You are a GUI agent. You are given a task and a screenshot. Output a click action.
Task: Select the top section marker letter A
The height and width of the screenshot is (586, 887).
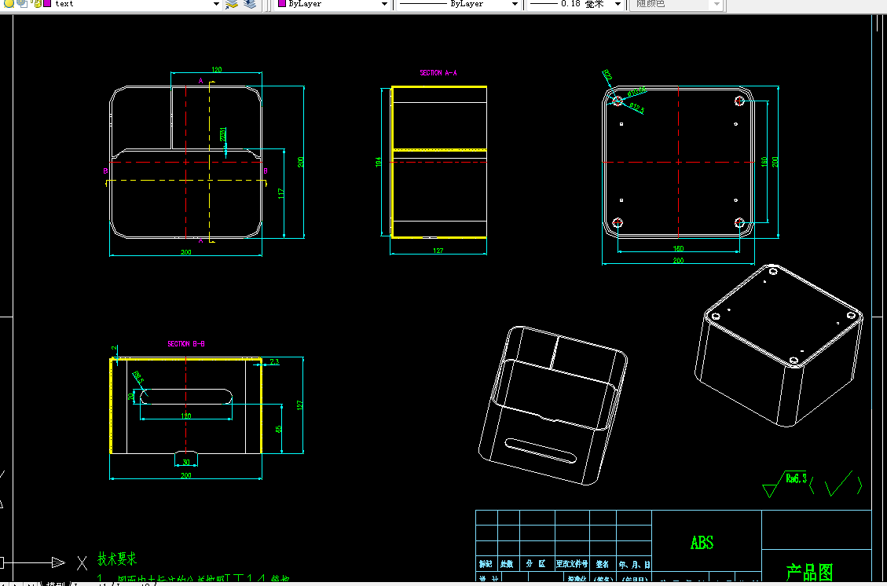[x=200, y=81]
